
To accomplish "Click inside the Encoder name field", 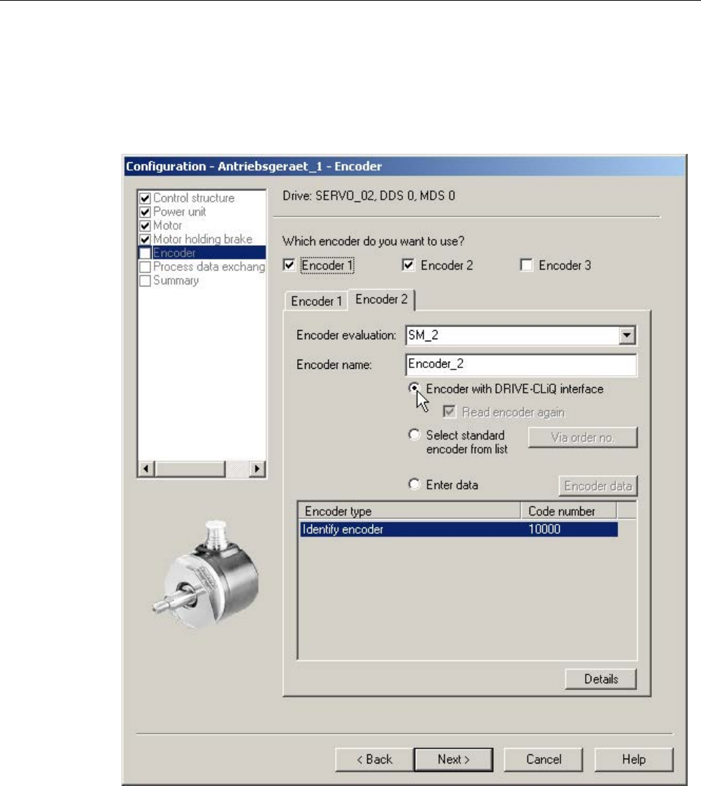I will [521, 365].
